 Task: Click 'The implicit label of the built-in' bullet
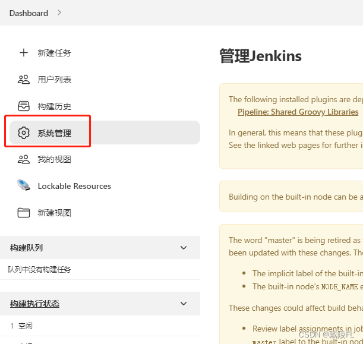pyautogui.click(x=308, y=274)
